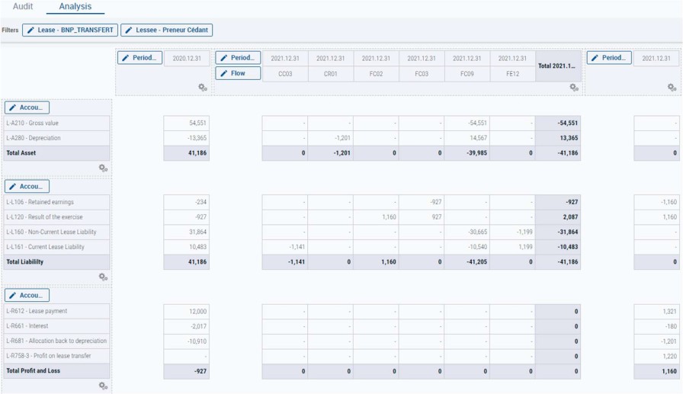This screenshot has height=394, width=683.
Task: Click the FE12 flow column header
Action: [x=513, y=74]
